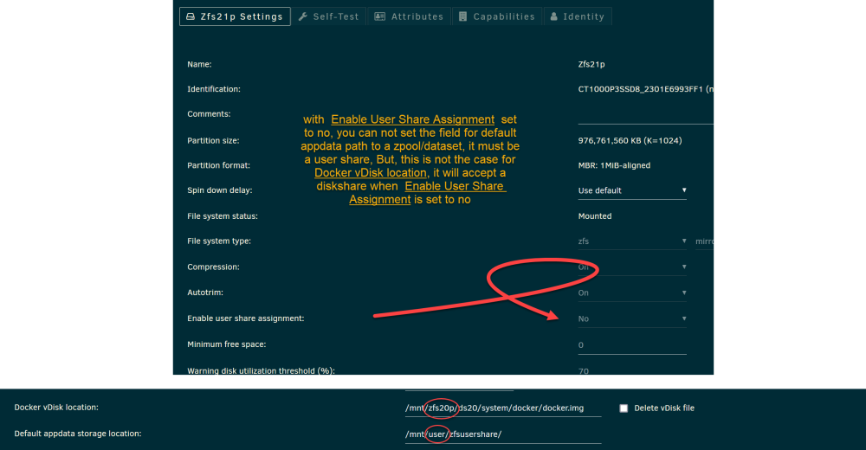Open the Autotrim dropdown
Screen dimensions: 866x450
pos(632,292)
